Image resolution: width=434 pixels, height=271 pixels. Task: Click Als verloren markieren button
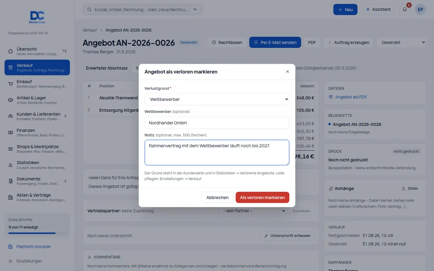pyautogui.click(x=262, y=197)
